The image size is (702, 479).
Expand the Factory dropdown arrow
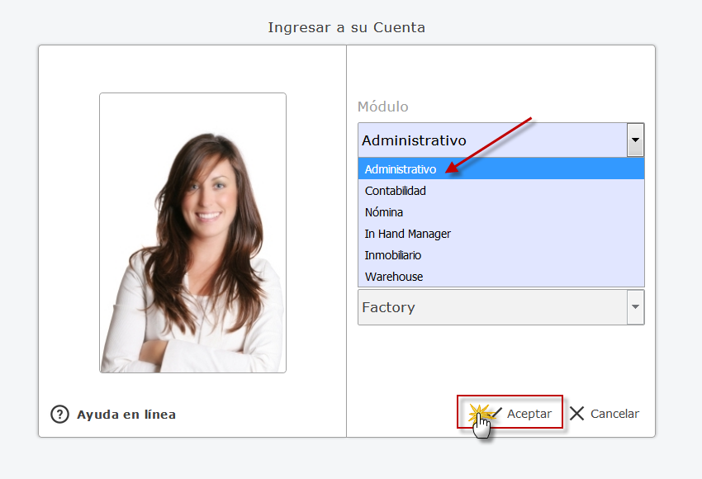635,307
